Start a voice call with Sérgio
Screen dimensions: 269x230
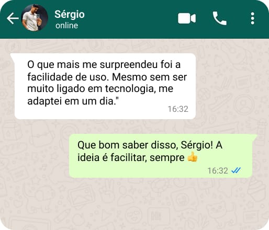click(219, 18)
